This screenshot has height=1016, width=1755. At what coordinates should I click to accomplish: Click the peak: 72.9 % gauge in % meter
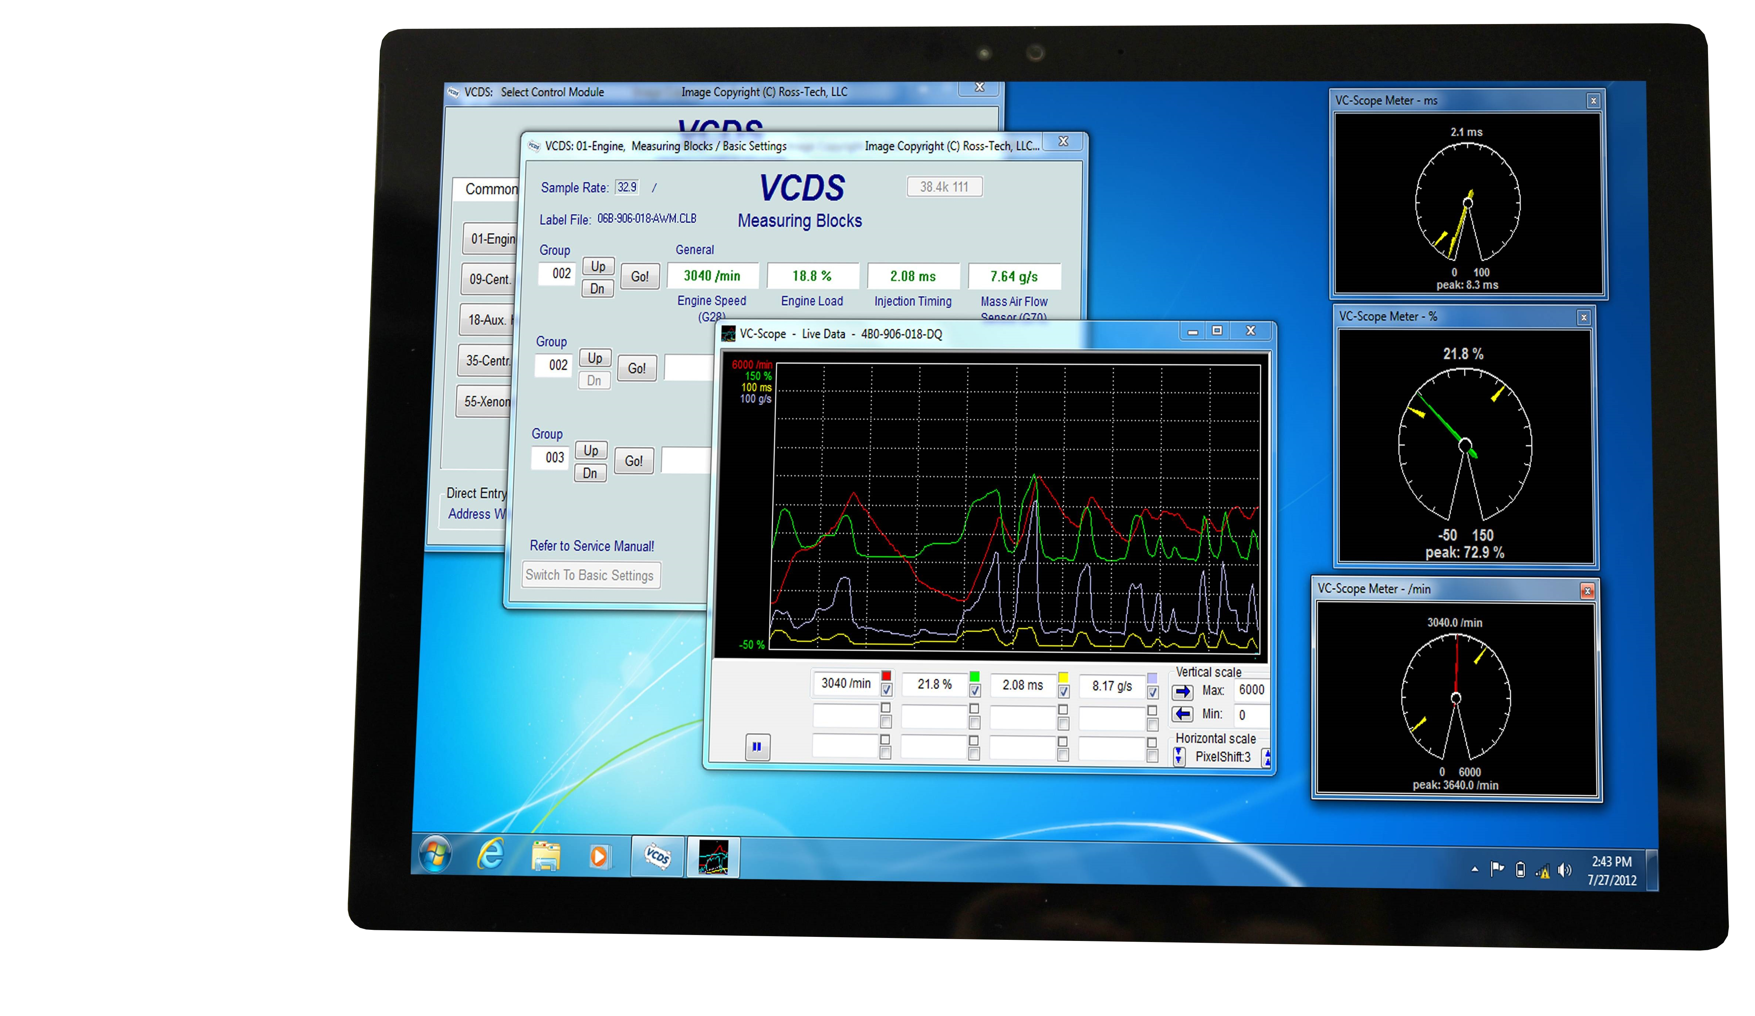point(1465,552)
